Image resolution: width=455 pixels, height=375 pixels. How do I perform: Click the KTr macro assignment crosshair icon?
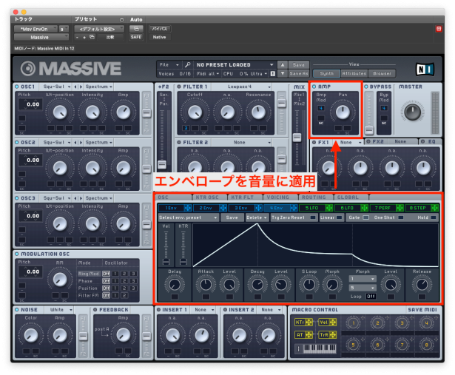coord(310,322)
